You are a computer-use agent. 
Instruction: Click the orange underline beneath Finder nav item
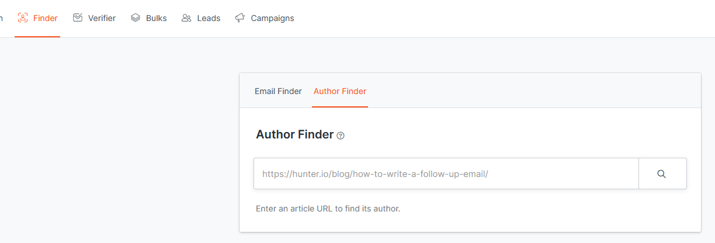[x=37, y=37]
